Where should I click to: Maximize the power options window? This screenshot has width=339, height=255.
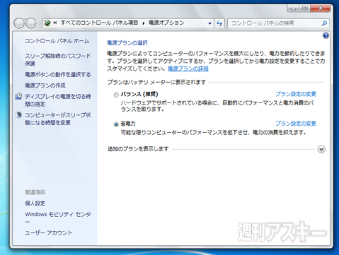click(305, 8)
